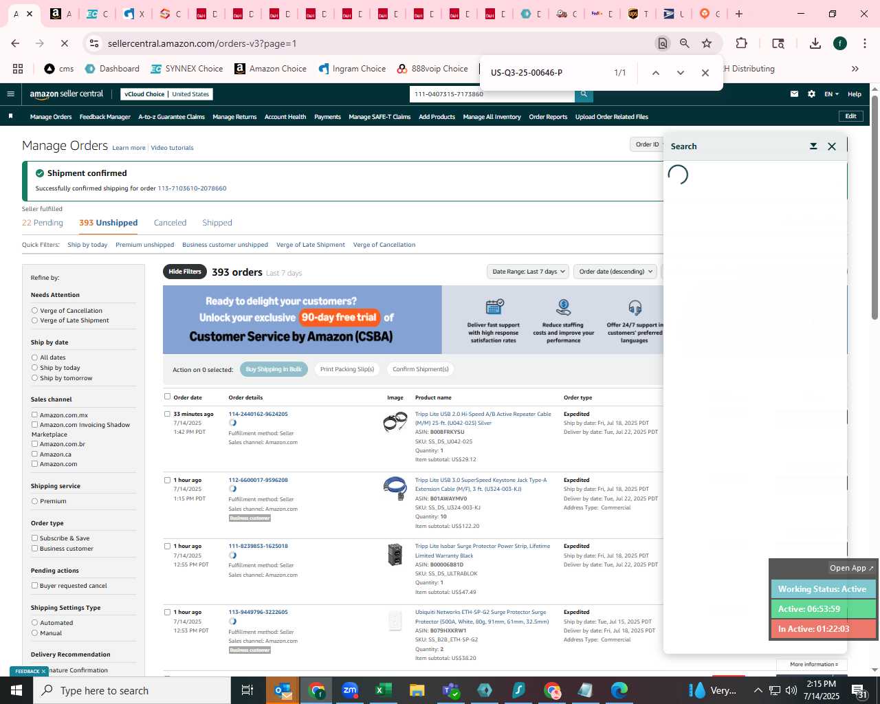The width and height of the screenshot is (880, 704).
Task: Minimize the Search side panel
Action: (x=813, y=146)
